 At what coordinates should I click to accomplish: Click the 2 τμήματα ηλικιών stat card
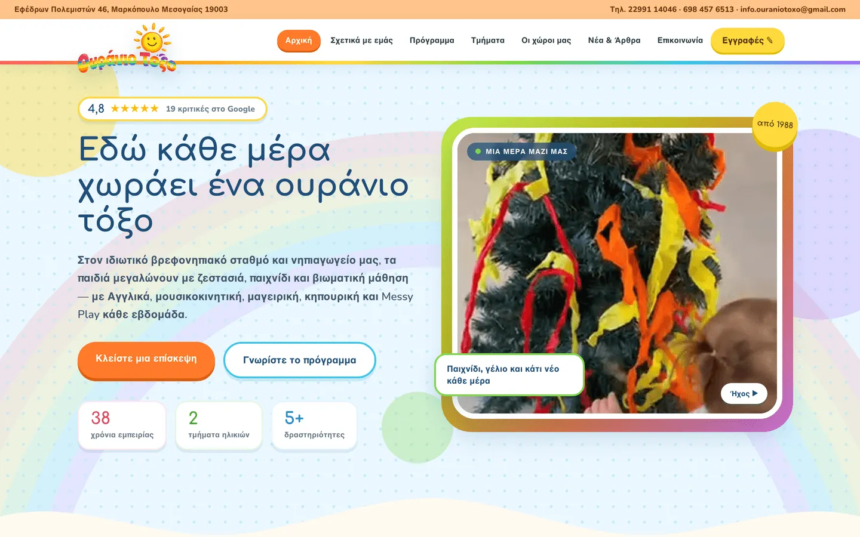tap(219, 425)
